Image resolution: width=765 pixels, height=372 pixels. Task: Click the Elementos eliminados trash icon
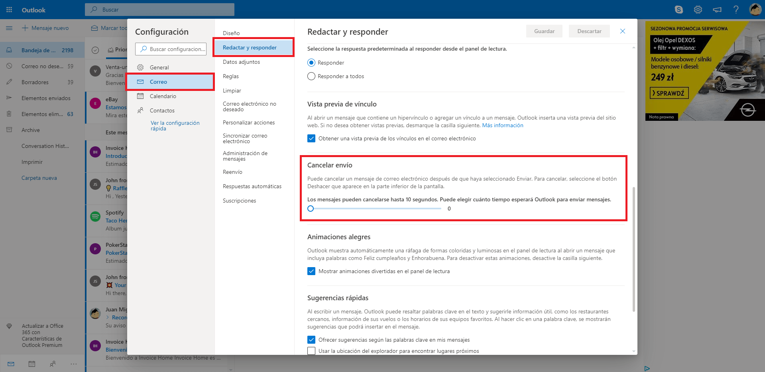[x=9, y=114]
